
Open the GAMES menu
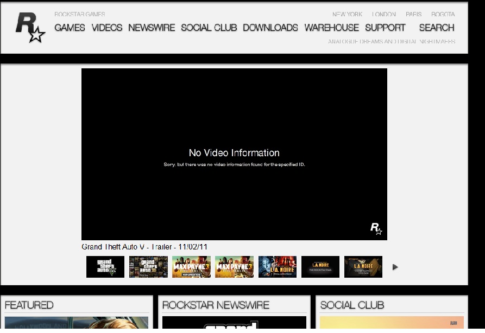[70, 28]
